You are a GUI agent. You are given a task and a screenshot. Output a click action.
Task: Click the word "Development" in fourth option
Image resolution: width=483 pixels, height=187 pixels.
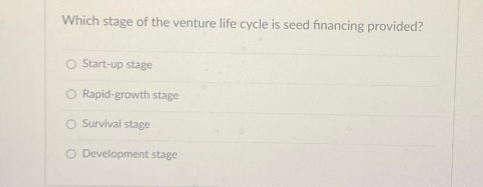coord(115,154)
